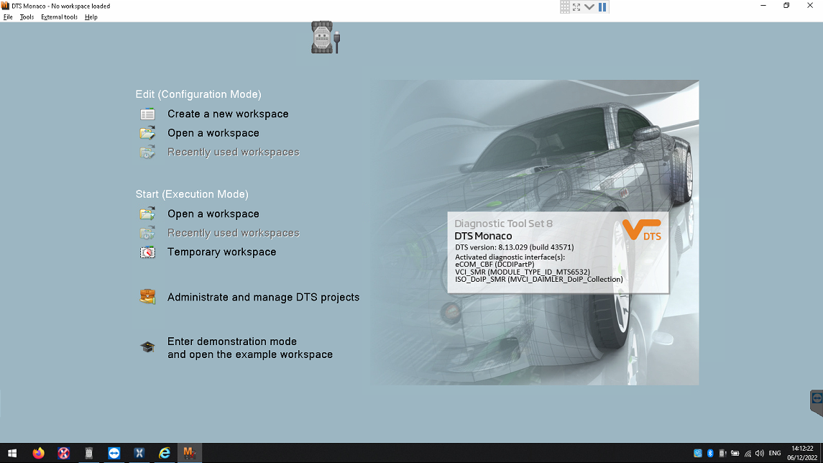Click the graduation cap demonstration mode icon
Viewport: 823px width, 463px height.
click(147, 348)
